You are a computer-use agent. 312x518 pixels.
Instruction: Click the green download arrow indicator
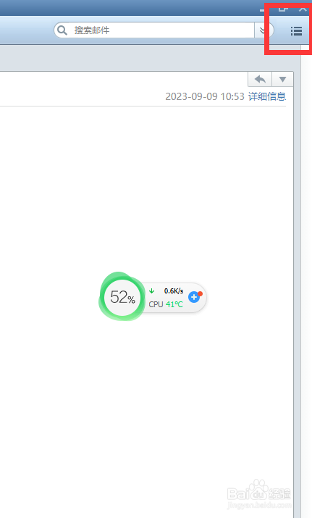[x=151, y=291]
